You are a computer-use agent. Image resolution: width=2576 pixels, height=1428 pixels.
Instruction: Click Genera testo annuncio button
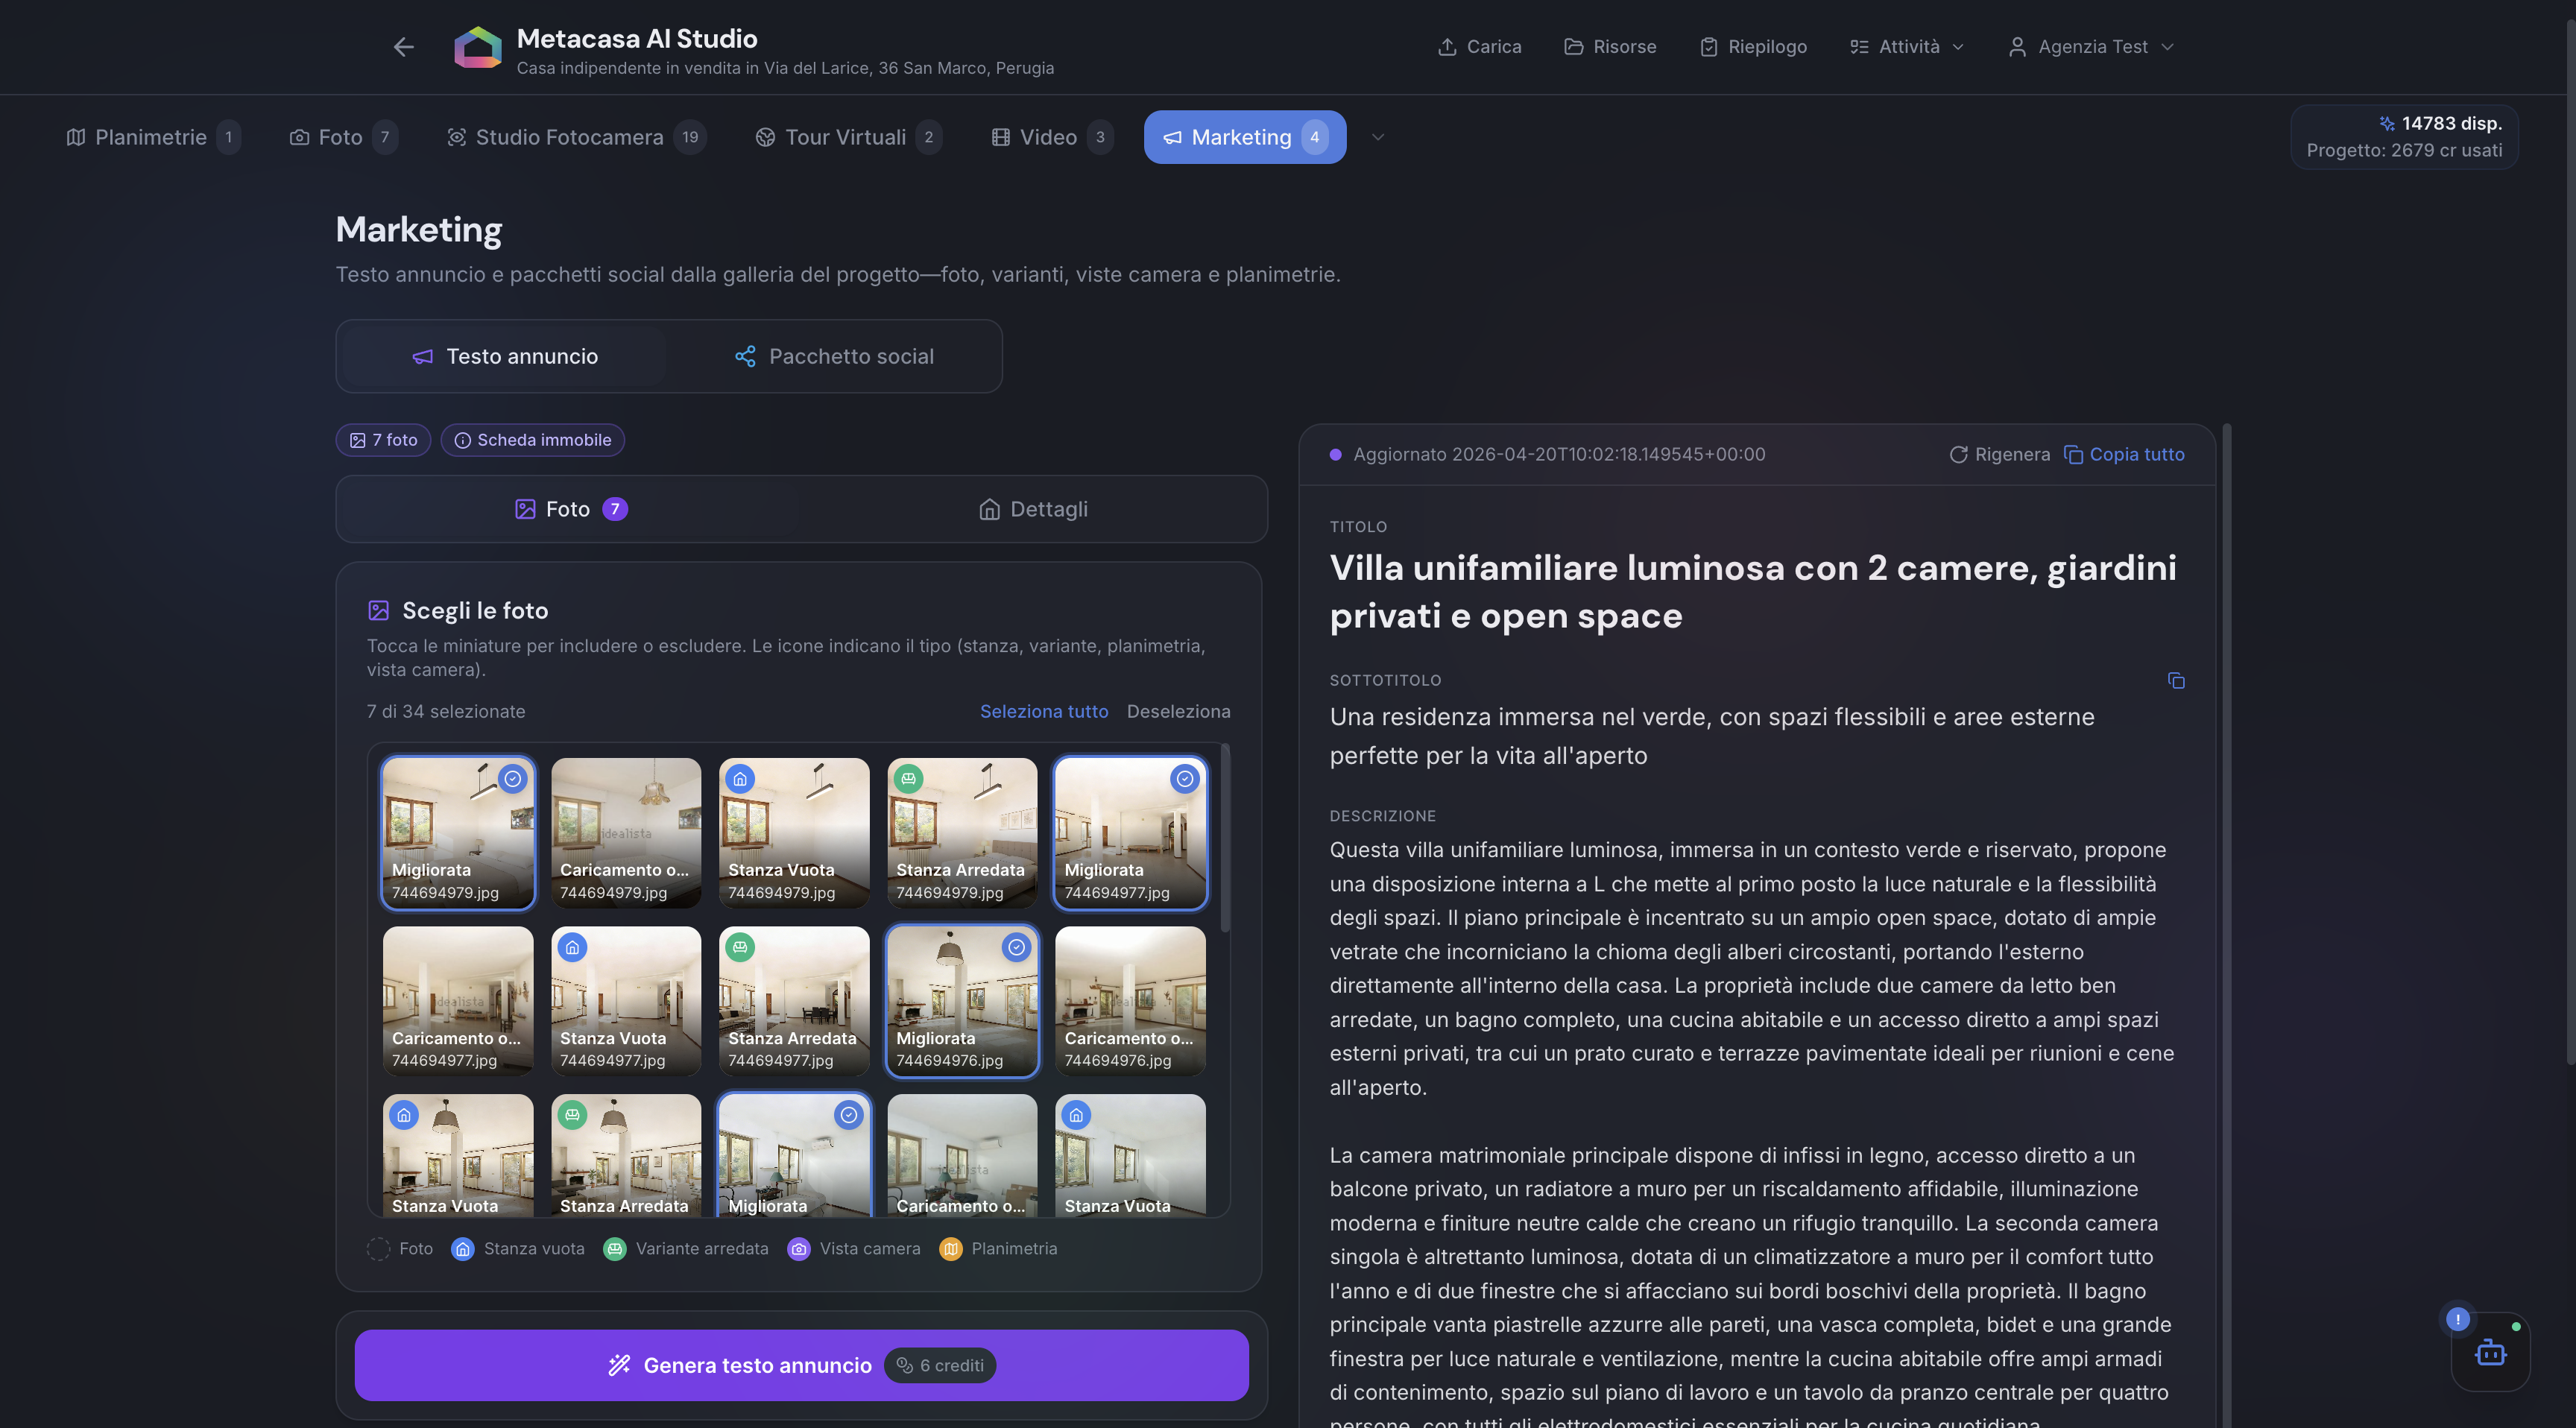801,1365
